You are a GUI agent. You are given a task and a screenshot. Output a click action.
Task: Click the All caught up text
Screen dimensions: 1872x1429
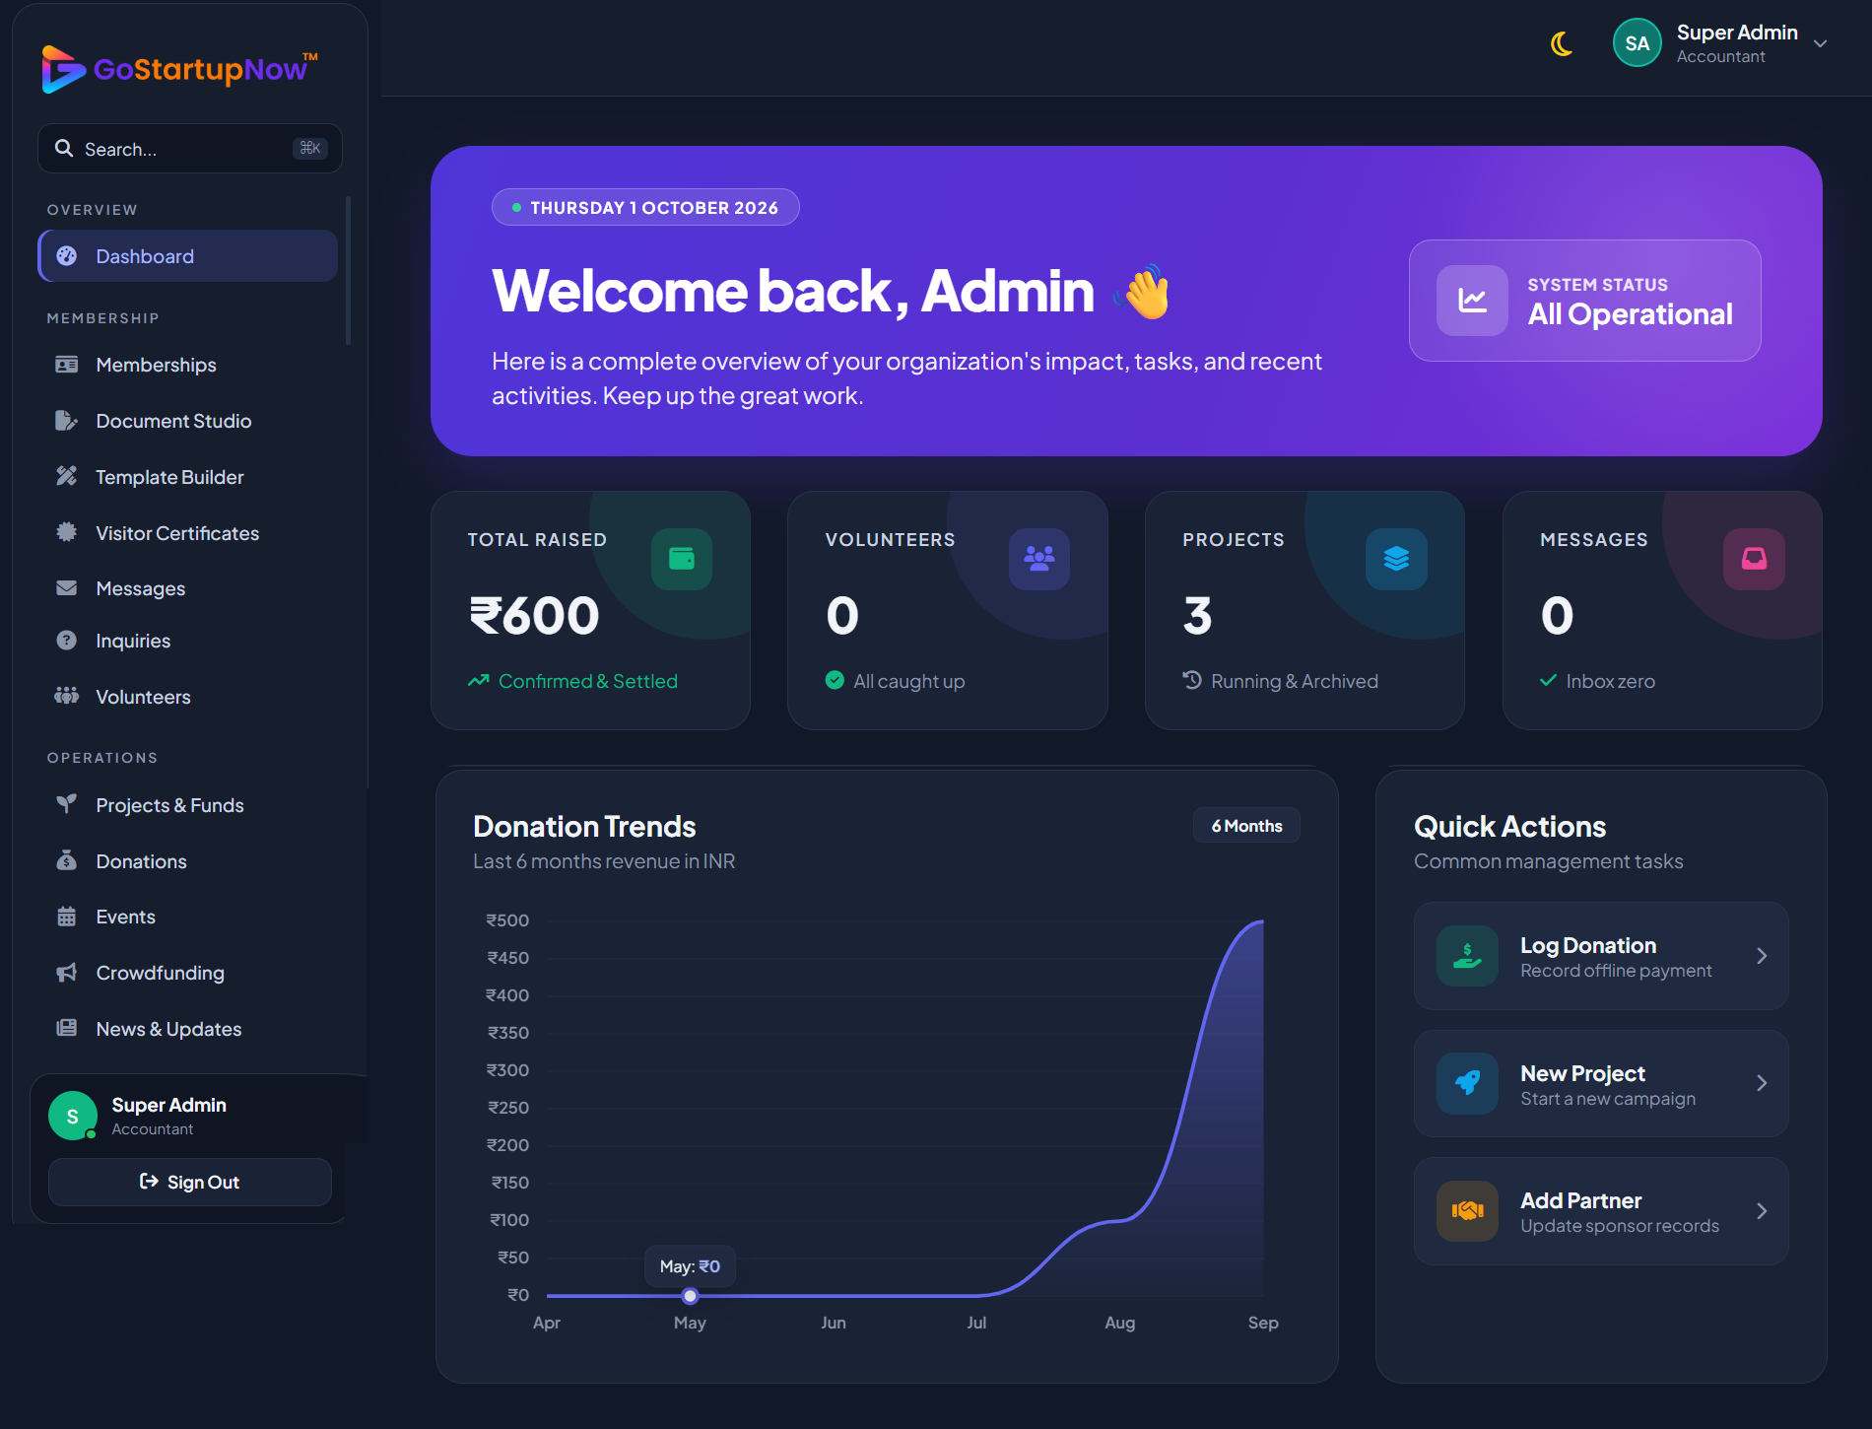click(x=909, y=681)
